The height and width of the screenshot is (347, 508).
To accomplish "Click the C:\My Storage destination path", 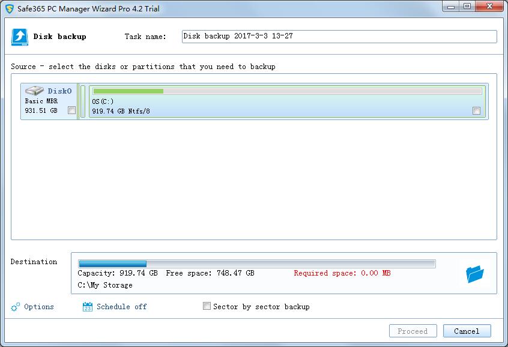I will pyautogui.click(x=105, y=285).
